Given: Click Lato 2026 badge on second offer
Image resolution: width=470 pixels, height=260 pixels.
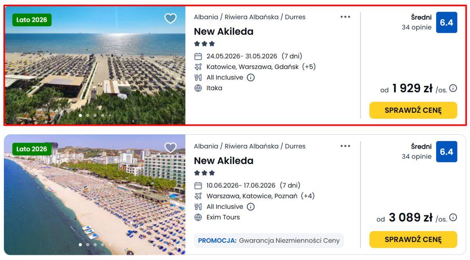Looking at the screenshot, I should 32,149.
